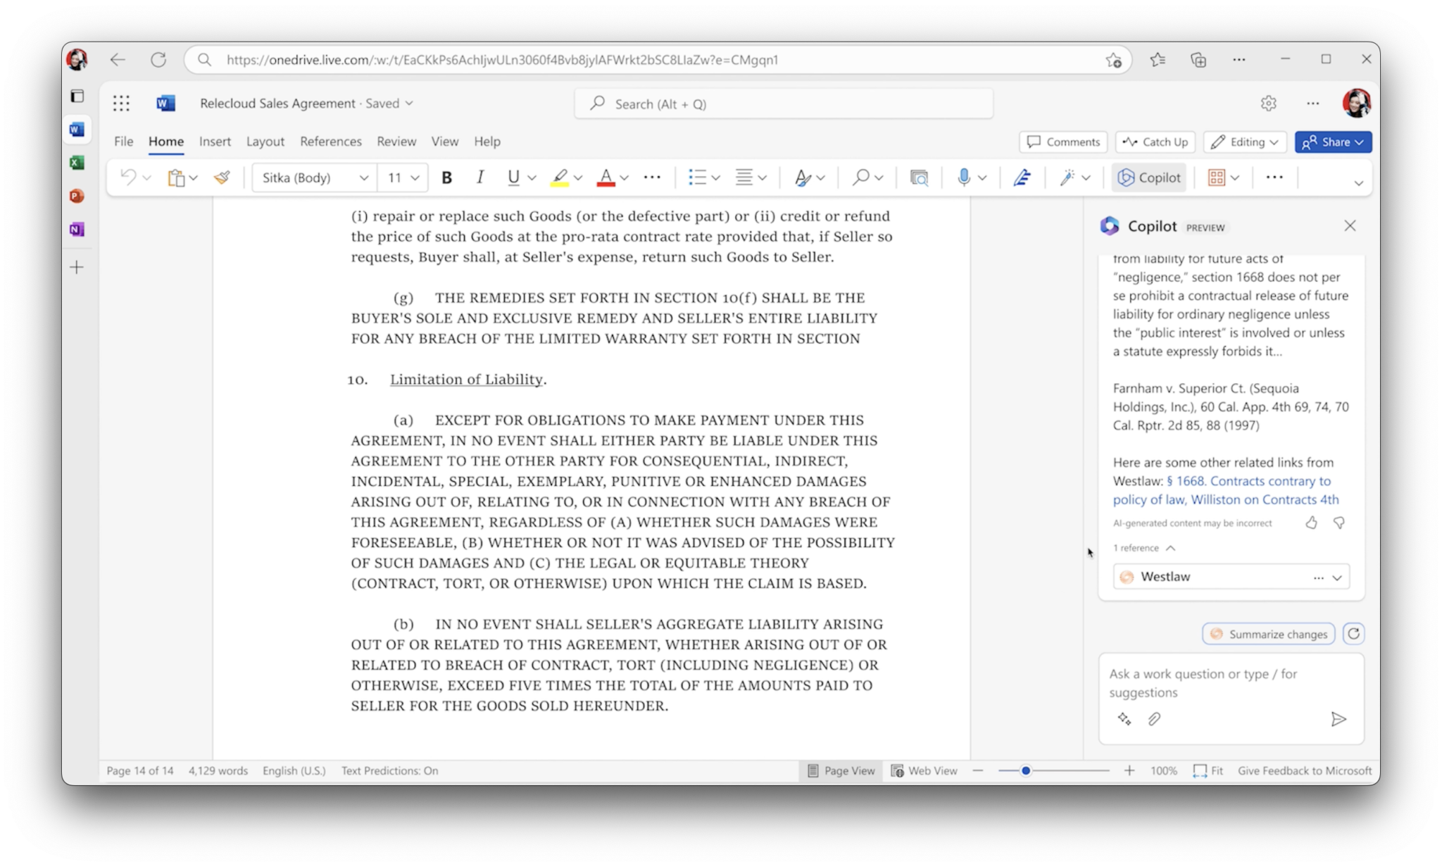Expand the Westlaw reference card
Screen dimensions: 1442x867
tap(1337, 578)
